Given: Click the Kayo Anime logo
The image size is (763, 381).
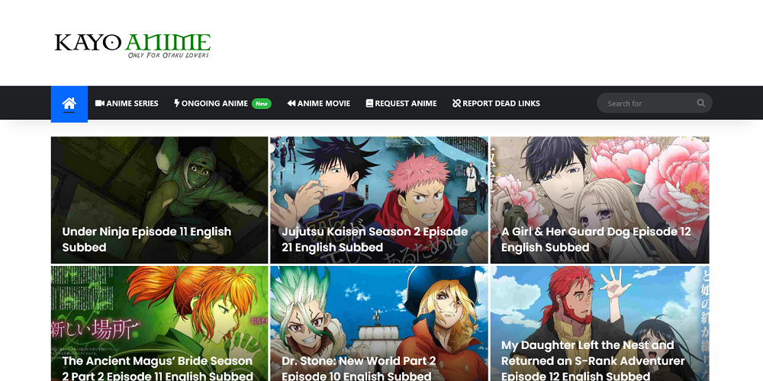Looking at the screenshot, I should (132, 45).
